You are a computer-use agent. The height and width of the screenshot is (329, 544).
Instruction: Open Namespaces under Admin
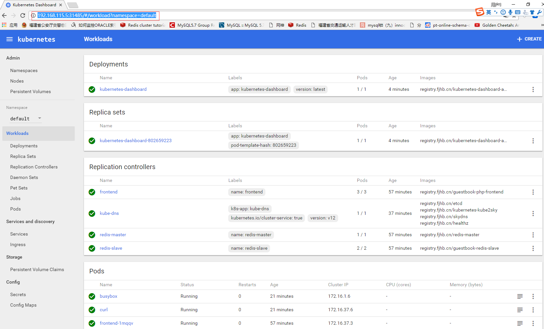point(24,71)
